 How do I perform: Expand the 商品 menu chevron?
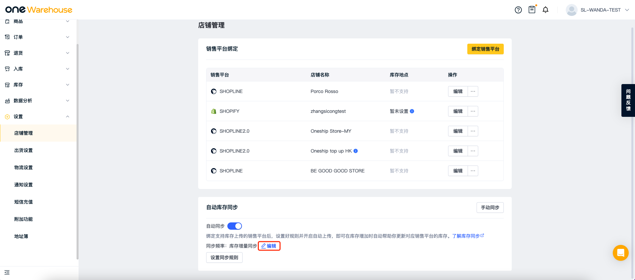pyautogui.click(x=68, y=21)
